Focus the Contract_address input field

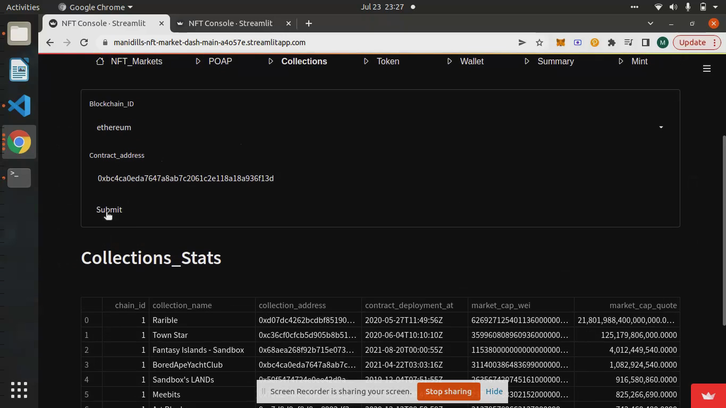coord(380,178)
